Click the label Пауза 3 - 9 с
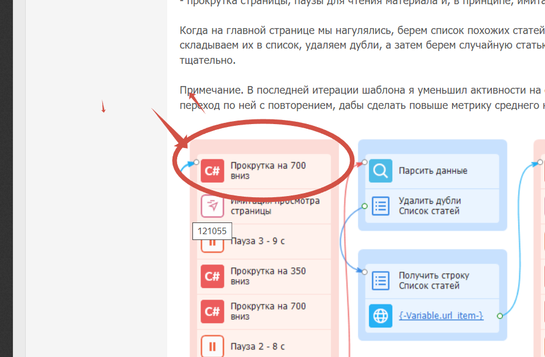545x357 pixels. click(x=258, y=241)
